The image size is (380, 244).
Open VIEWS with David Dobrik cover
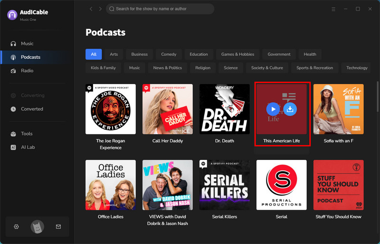(x=168, y=185)
